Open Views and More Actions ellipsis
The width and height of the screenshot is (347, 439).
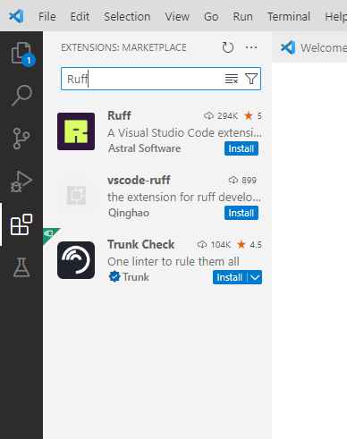(251, 47)
